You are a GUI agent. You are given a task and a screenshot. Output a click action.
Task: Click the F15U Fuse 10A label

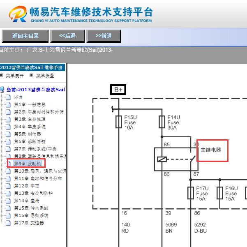(130, 122)
